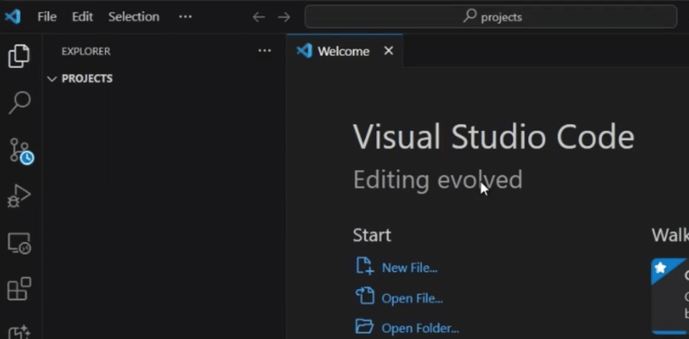Open Source Control view in activity bar
Screen dimensions: 689x339
21,151
